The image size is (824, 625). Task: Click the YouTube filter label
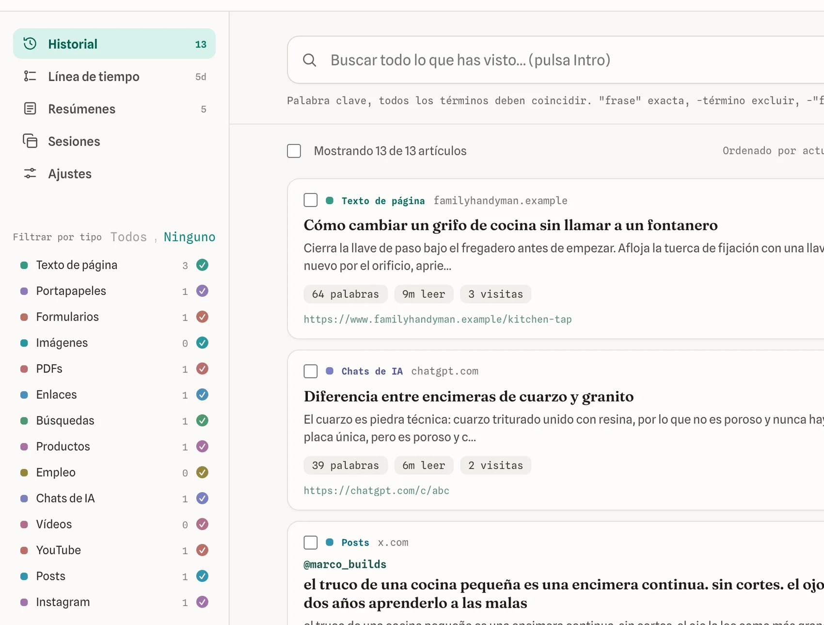[59, 550]
